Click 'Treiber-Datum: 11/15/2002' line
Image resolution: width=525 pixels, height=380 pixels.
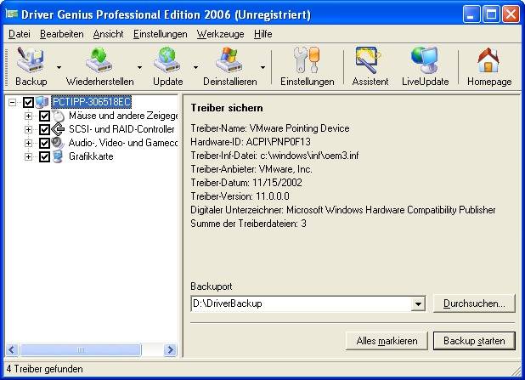click(x=246, y=183)
